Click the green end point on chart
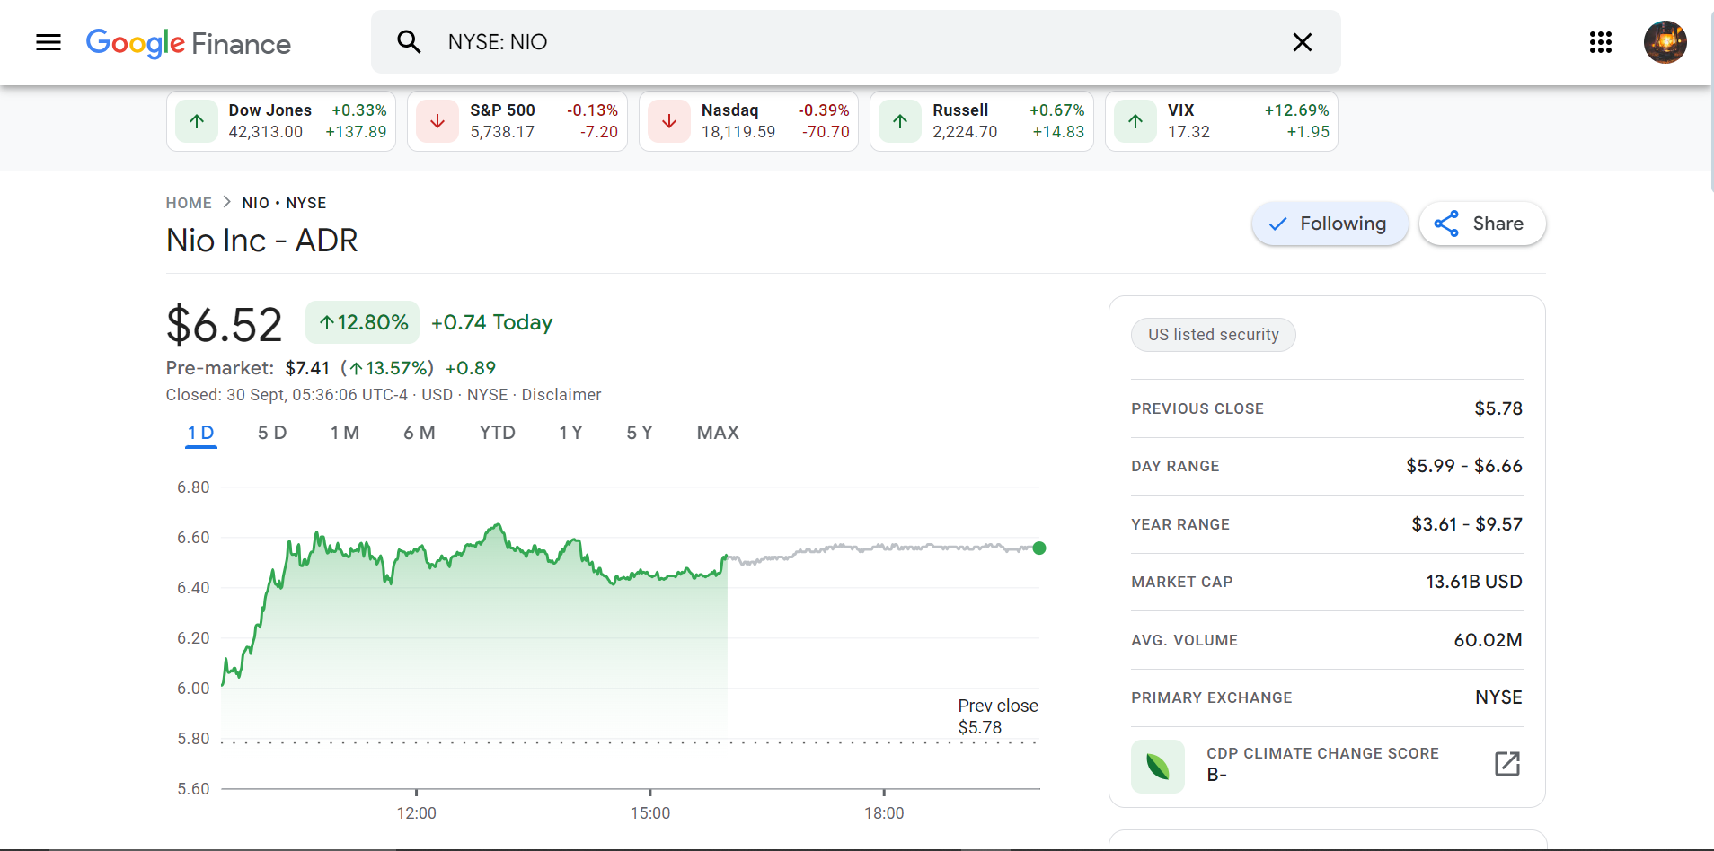Viewport: 1714px width, 851px height. (1039, 548)
